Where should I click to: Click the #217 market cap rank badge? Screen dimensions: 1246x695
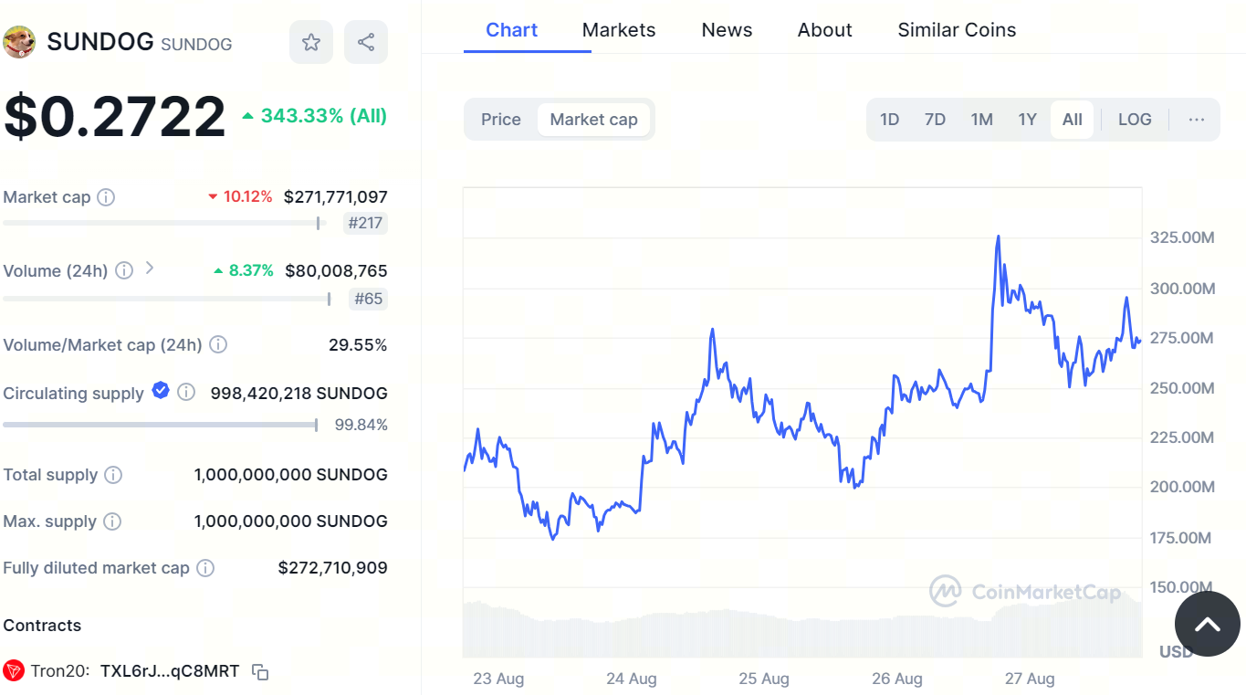pyautogui.click(x=365, y=223)
